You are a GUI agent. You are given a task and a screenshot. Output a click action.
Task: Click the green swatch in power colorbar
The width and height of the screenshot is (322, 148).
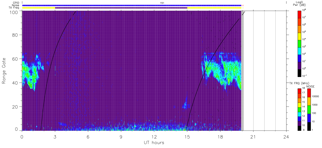tap(299, 44)
